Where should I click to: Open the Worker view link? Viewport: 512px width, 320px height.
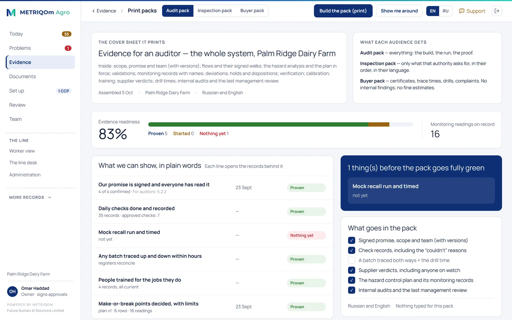pyautogui.click(x=22, y=151)
